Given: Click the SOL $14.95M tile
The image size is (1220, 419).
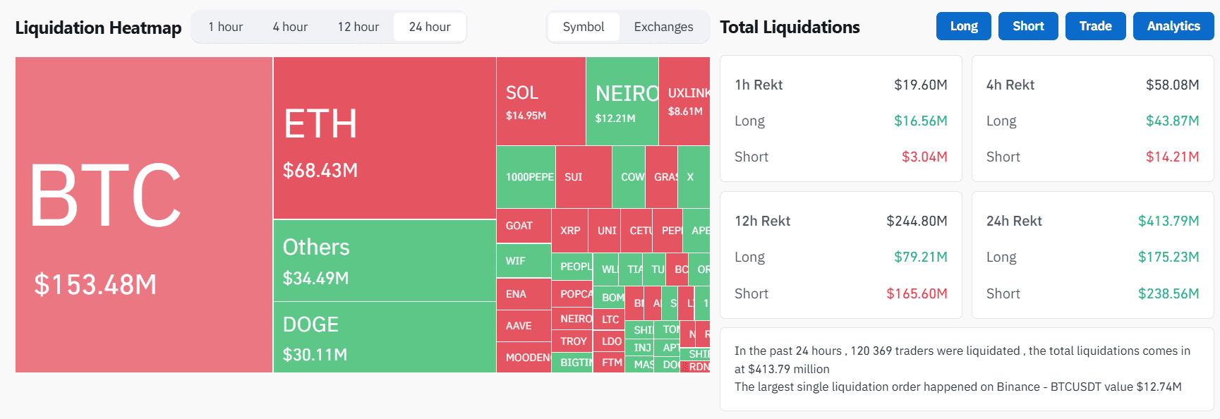Looking at the screenshot, I should 541,101.
